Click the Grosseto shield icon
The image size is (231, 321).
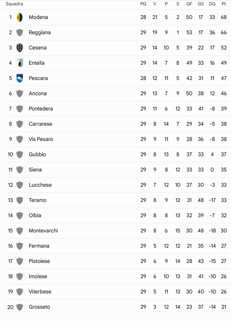click(20, 307)
